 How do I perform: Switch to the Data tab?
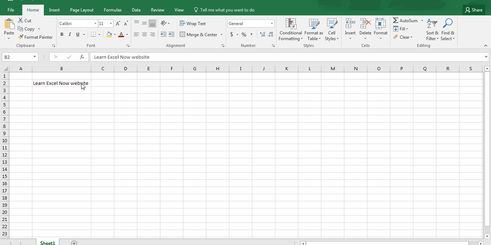[136, 10]
